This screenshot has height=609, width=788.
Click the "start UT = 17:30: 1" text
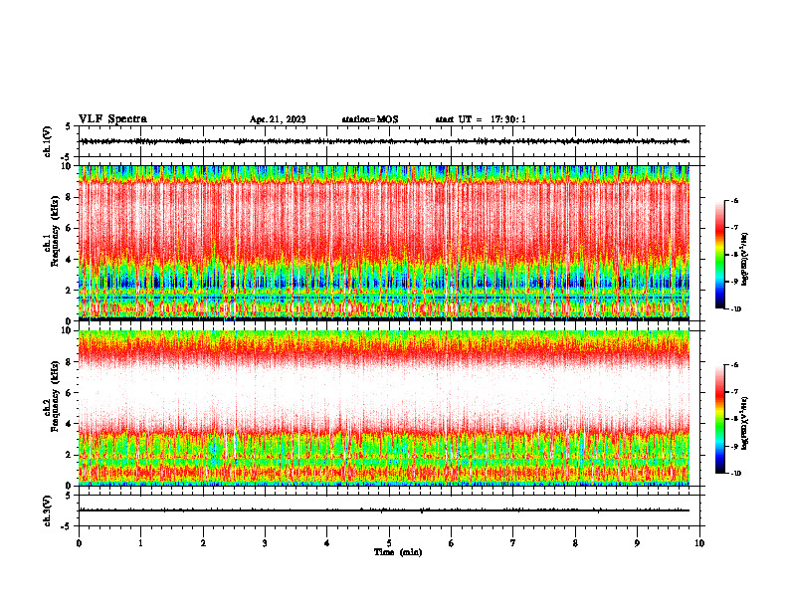481,119
